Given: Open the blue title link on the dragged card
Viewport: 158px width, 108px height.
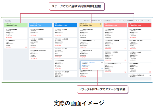Looking at the screenshot, I should pos(88,62).
